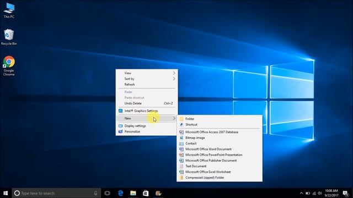353x198 pixels.
Task: Create new Microsoft Office Access 2007 Database
Action: pyautogui.click(x=220, y=132)
